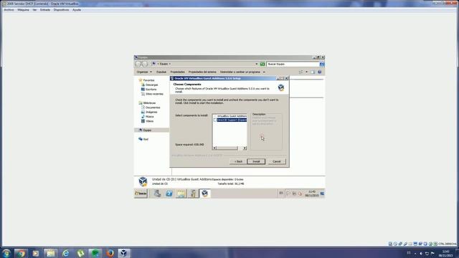Click the Back button in setup wizard

(x=238, y=161)
